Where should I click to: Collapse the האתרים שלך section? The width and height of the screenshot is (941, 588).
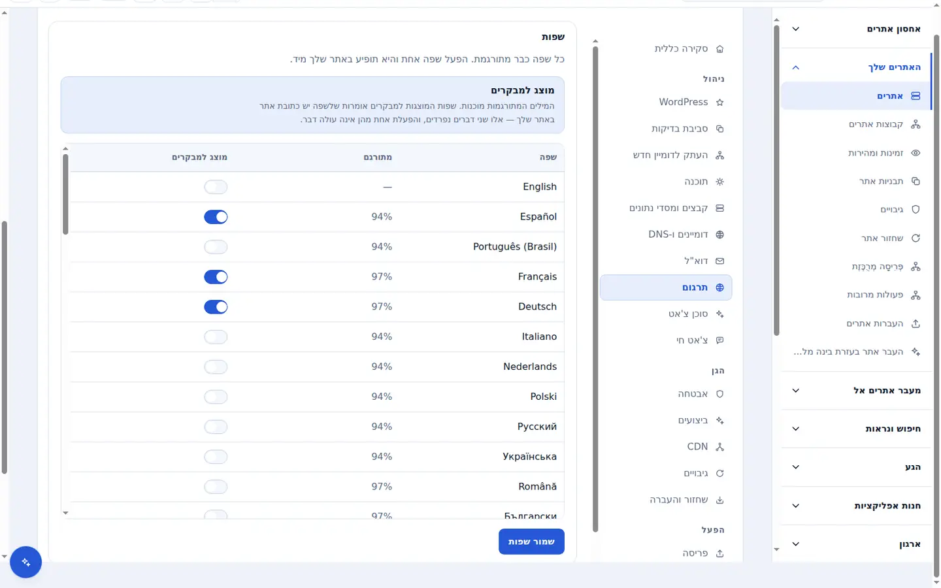pos(857,67)
